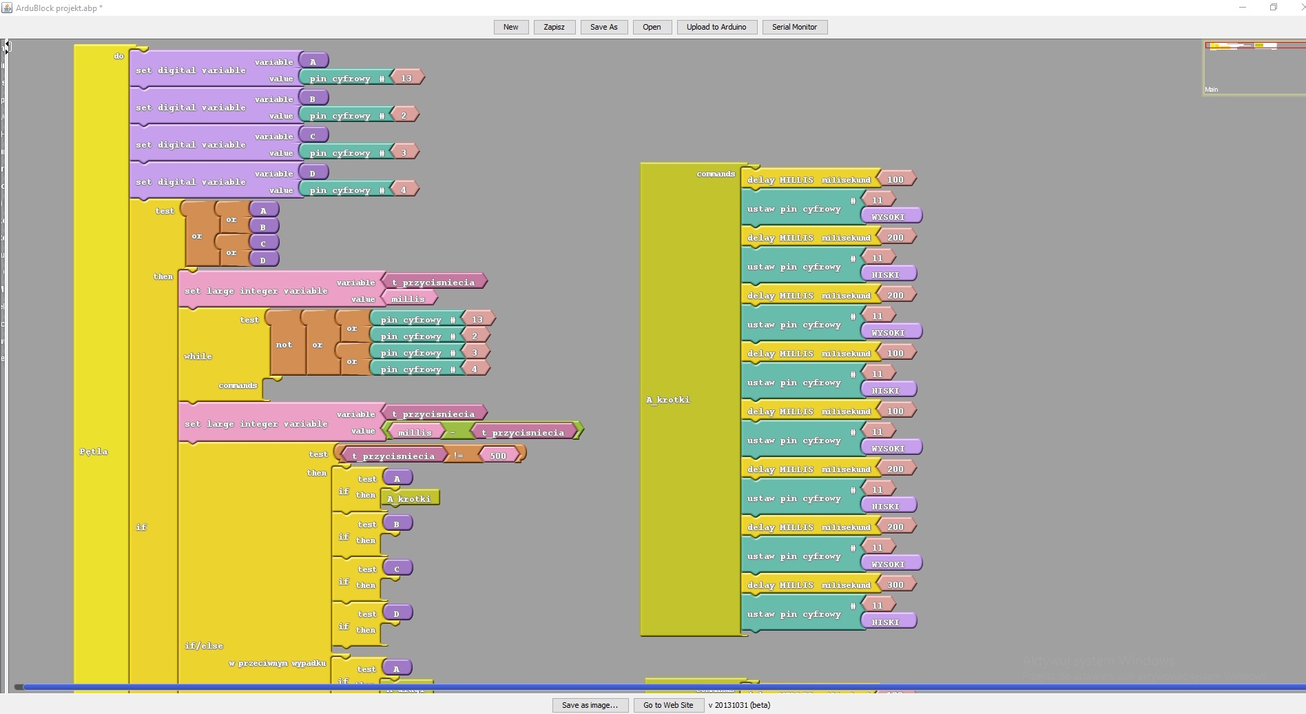The width and height of the screenshot is (1306, 714).
Task: Select the 500 number block
Action: pyautogui.click(x=498, y=456)
